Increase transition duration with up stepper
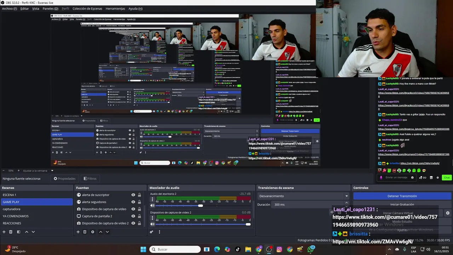Image resolution: width=453 pixels, height=255 pixels. (x=346, y=203)
